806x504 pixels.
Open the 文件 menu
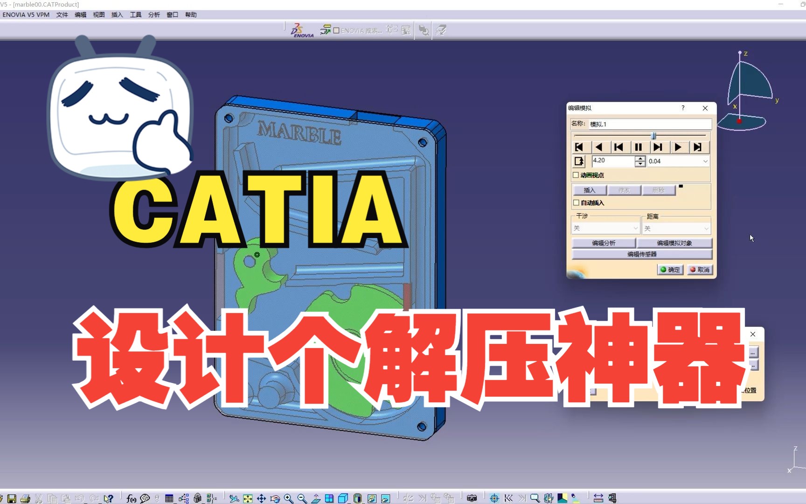pyautogui.click(x=62, y=15)
